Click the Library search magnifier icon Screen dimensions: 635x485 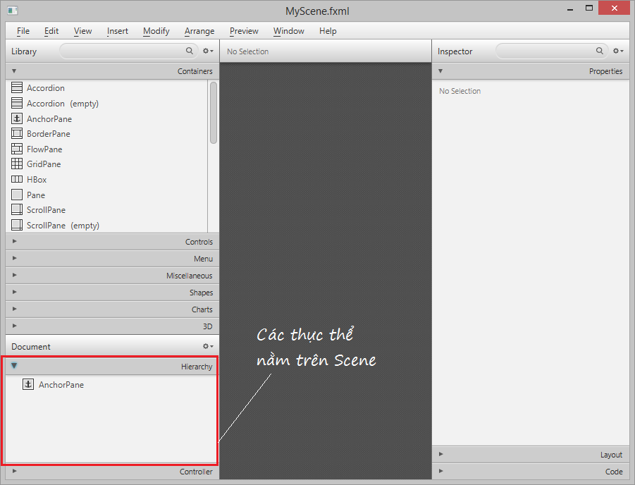[190, 51]
